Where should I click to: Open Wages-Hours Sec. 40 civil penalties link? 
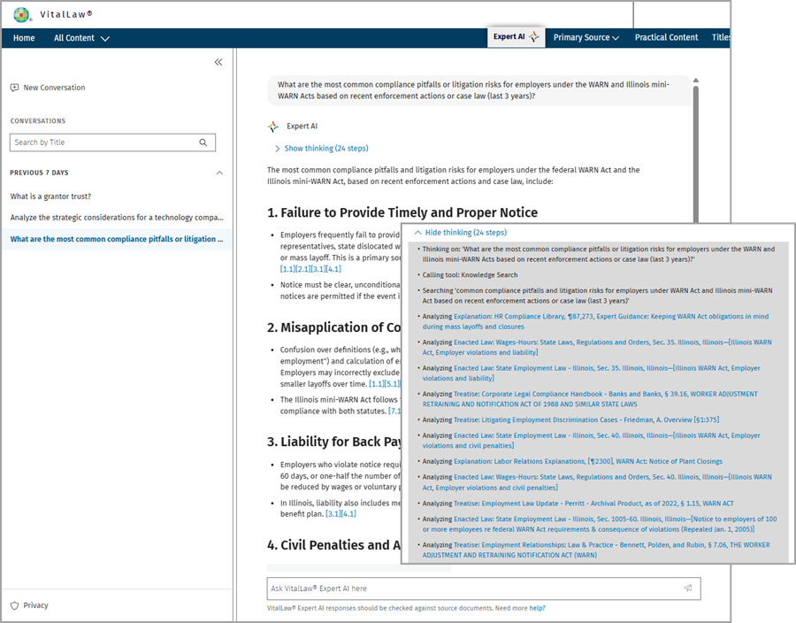coord(596,482)
